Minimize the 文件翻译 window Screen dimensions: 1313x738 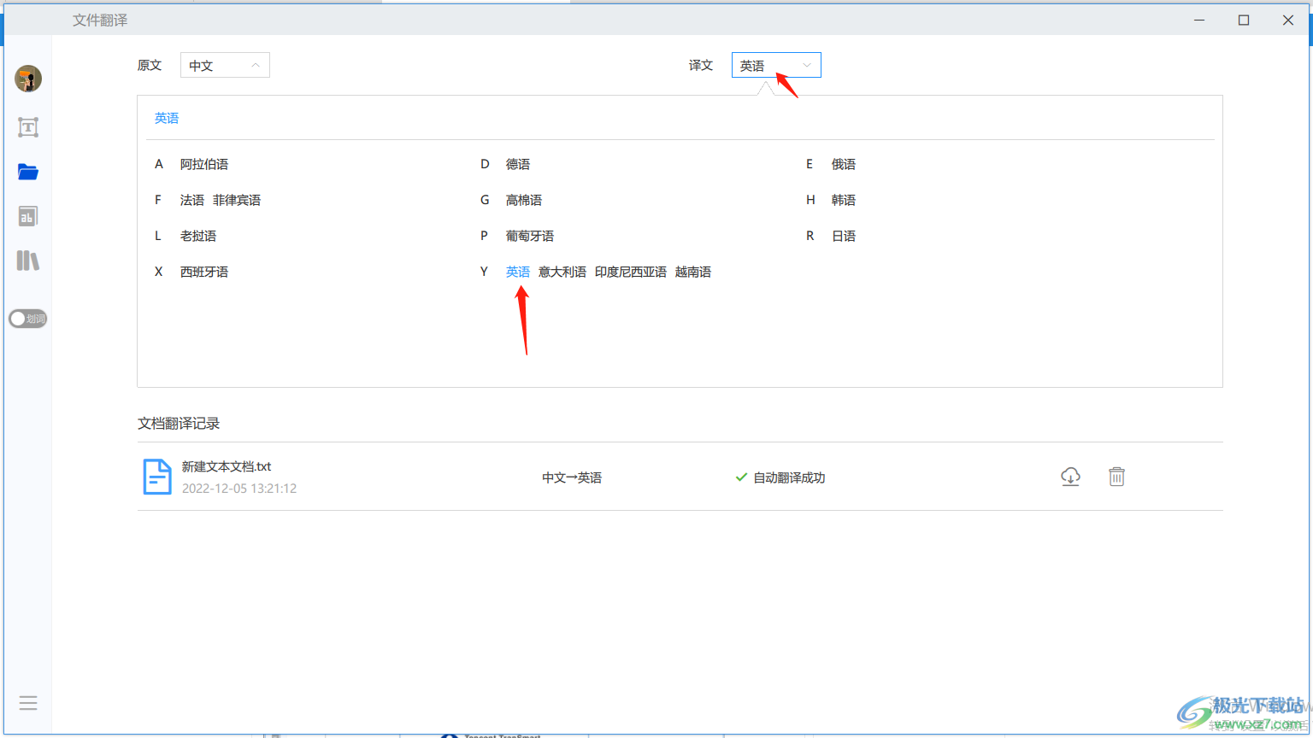coord(1199,20)
